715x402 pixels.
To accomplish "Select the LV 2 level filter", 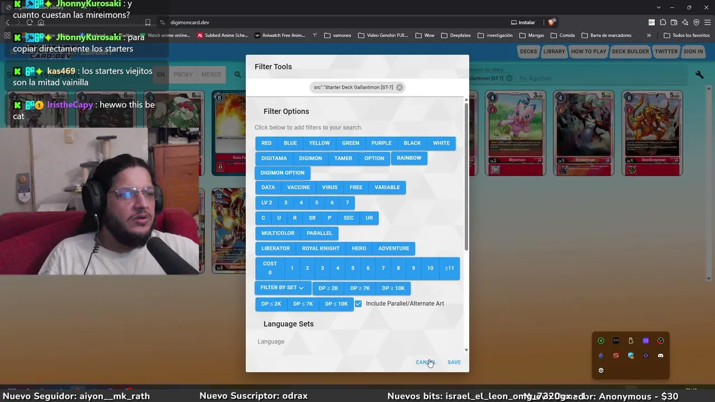I will (266, 203).
